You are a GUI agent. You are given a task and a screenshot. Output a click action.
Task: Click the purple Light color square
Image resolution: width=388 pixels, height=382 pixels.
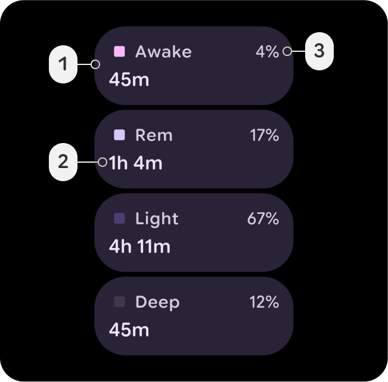pyautogui.click(x=119, y=219)
